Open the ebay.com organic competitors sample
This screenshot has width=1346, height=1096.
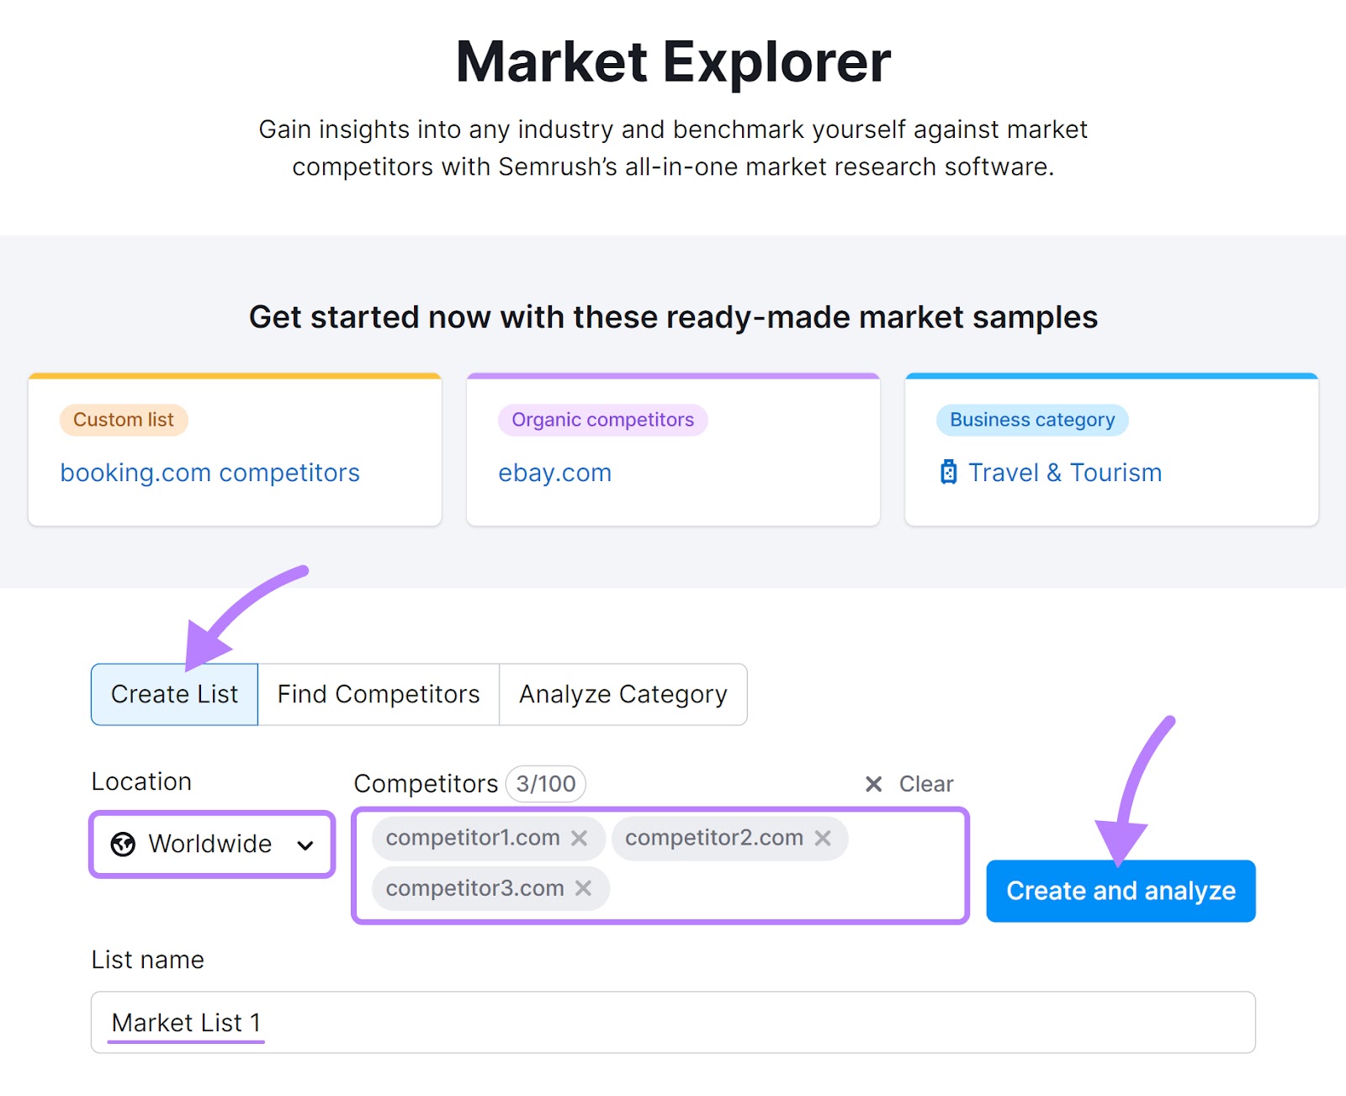coord(554,472)
